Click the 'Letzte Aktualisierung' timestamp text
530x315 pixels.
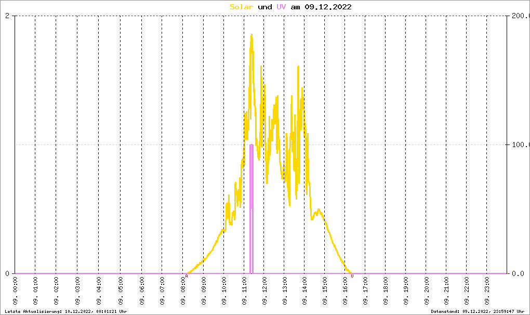pyautogui.click(x=66, y=311)
